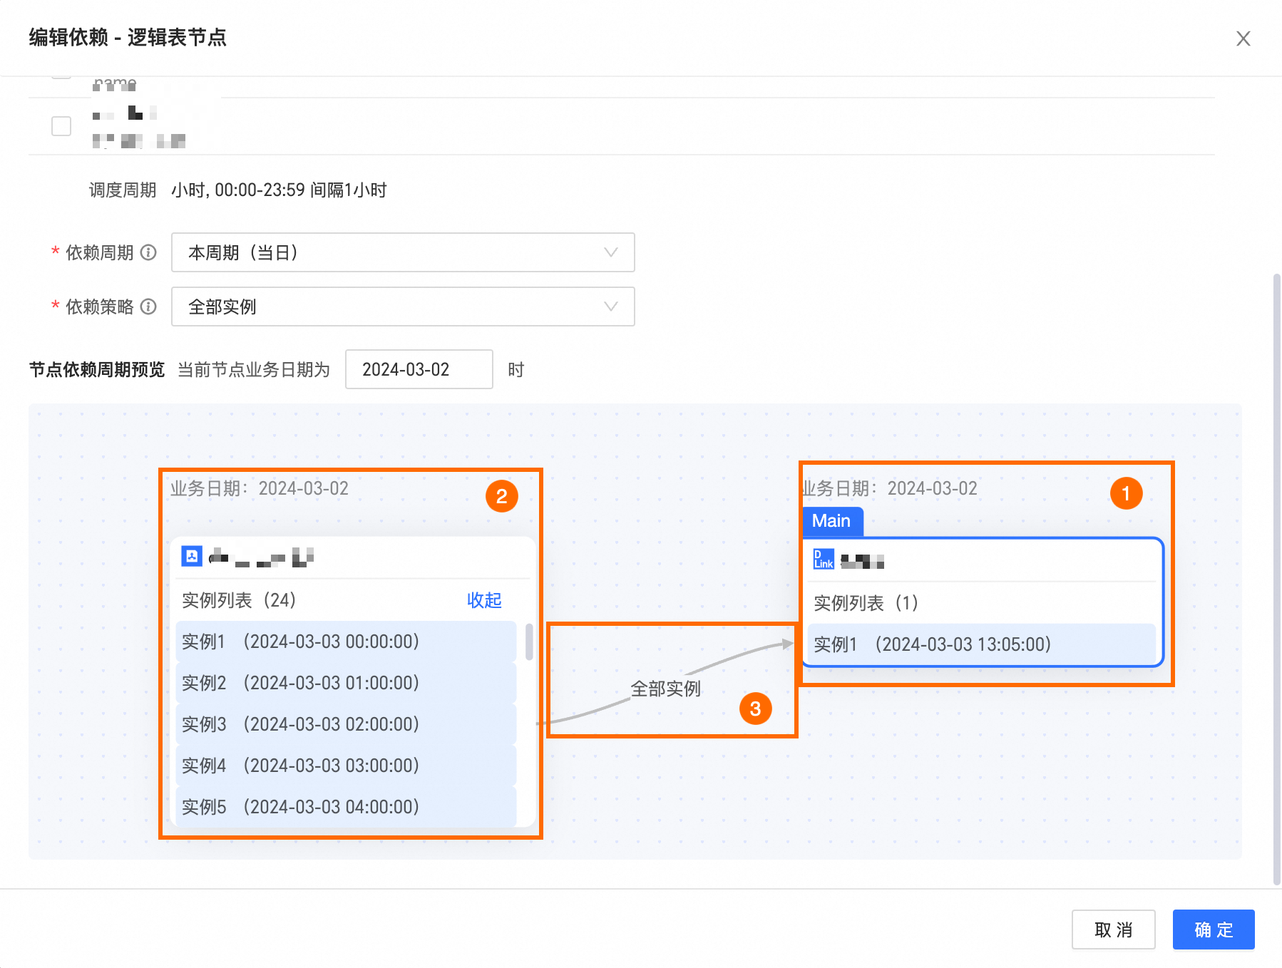This screenshot has width=1282, height=968.
Task: Click the orange marker number 3
Action: [755, 709]
